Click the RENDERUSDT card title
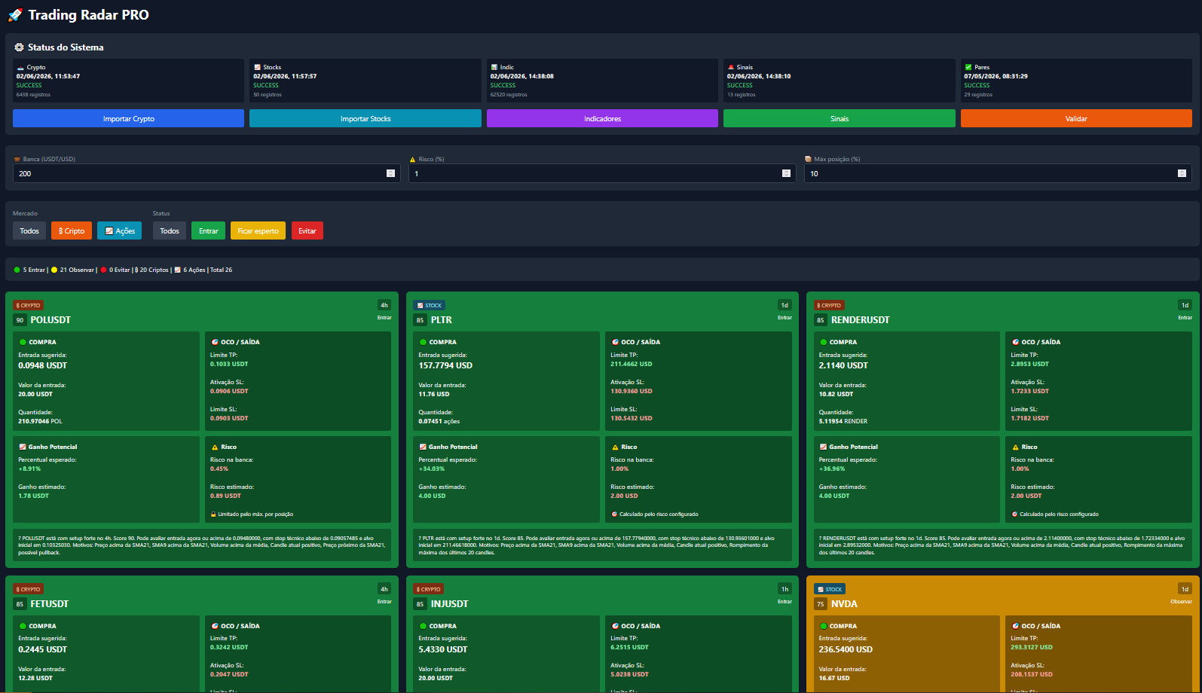The height and width of the screenshot is (693, 1202). pyautogui.click(x=861, y=320)
